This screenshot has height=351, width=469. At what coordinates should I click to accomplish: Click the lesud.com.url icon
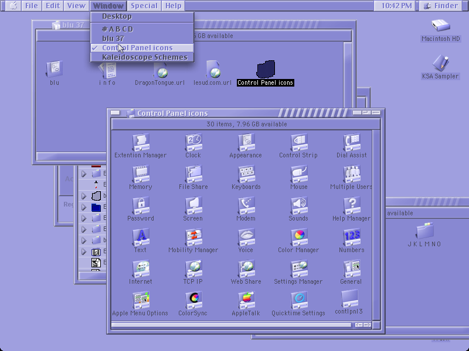[x=213, y=69]
